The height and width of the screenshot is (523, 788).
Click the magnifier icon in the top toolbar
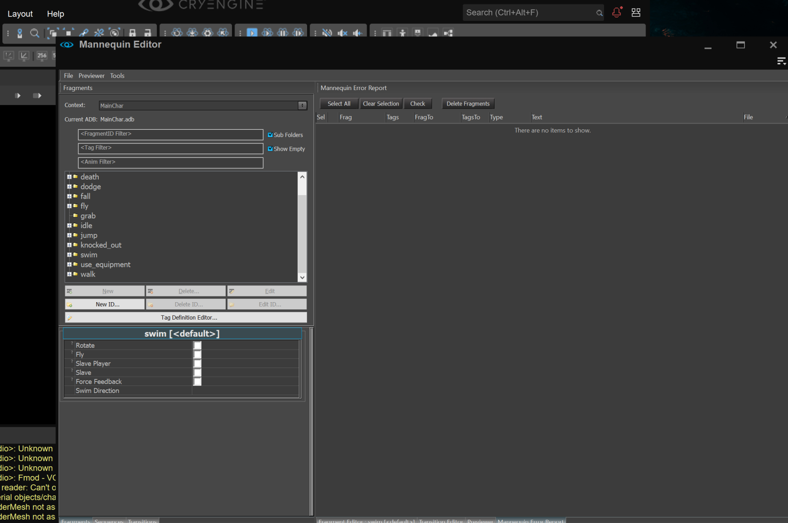tap(34, 33)
